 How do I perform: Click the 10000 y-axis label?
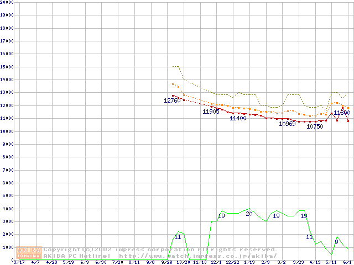(x=7, y=131)
